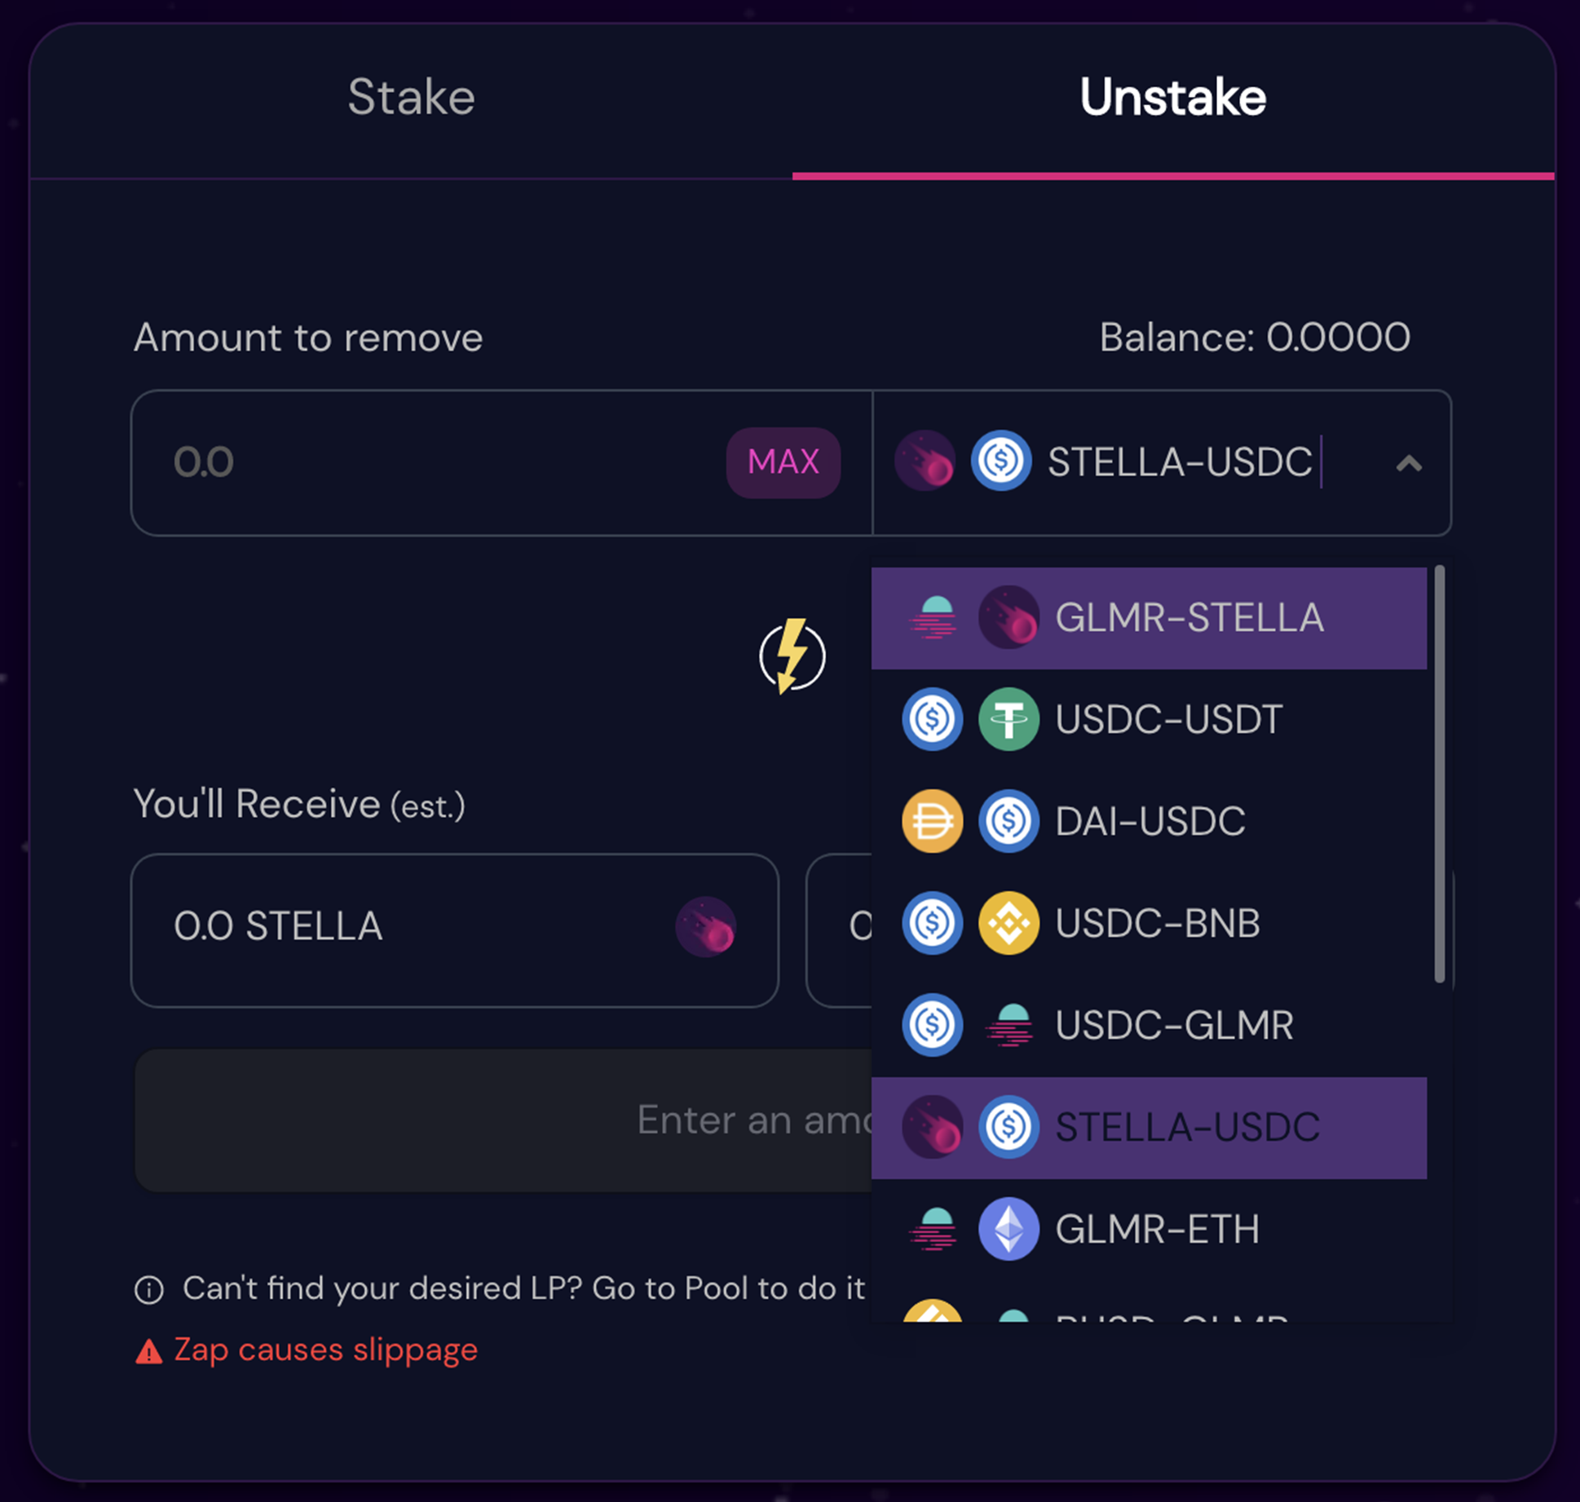Switch to the Stake tab

(411, 98)
